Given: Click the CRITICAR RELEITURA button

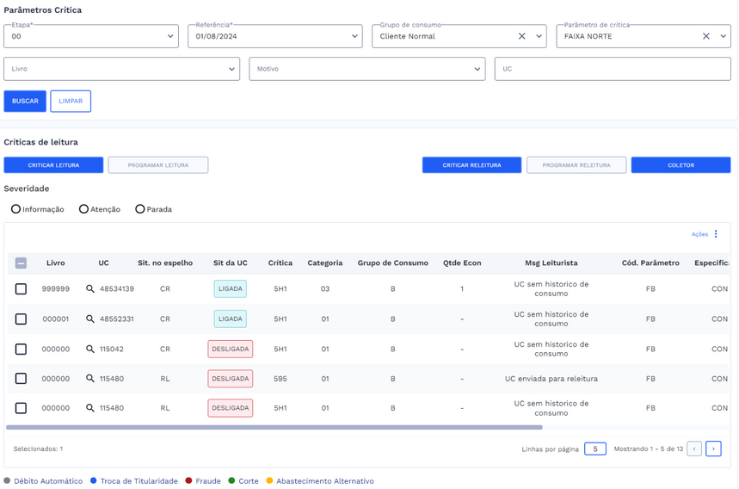Looking at the screenshot, I should [471, 165].
